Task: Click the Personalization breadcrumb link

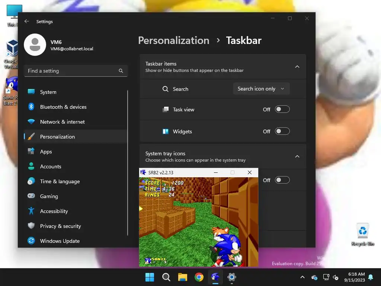Action: 174,40
